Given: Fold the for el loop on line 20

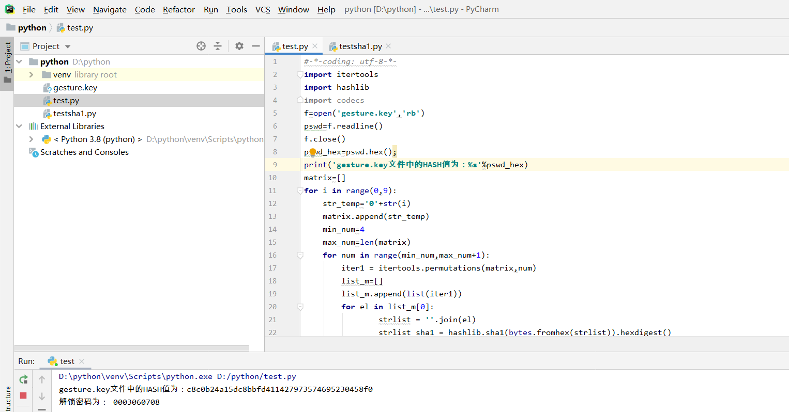Looking at the screenshot, I should (x=300, y=307).
